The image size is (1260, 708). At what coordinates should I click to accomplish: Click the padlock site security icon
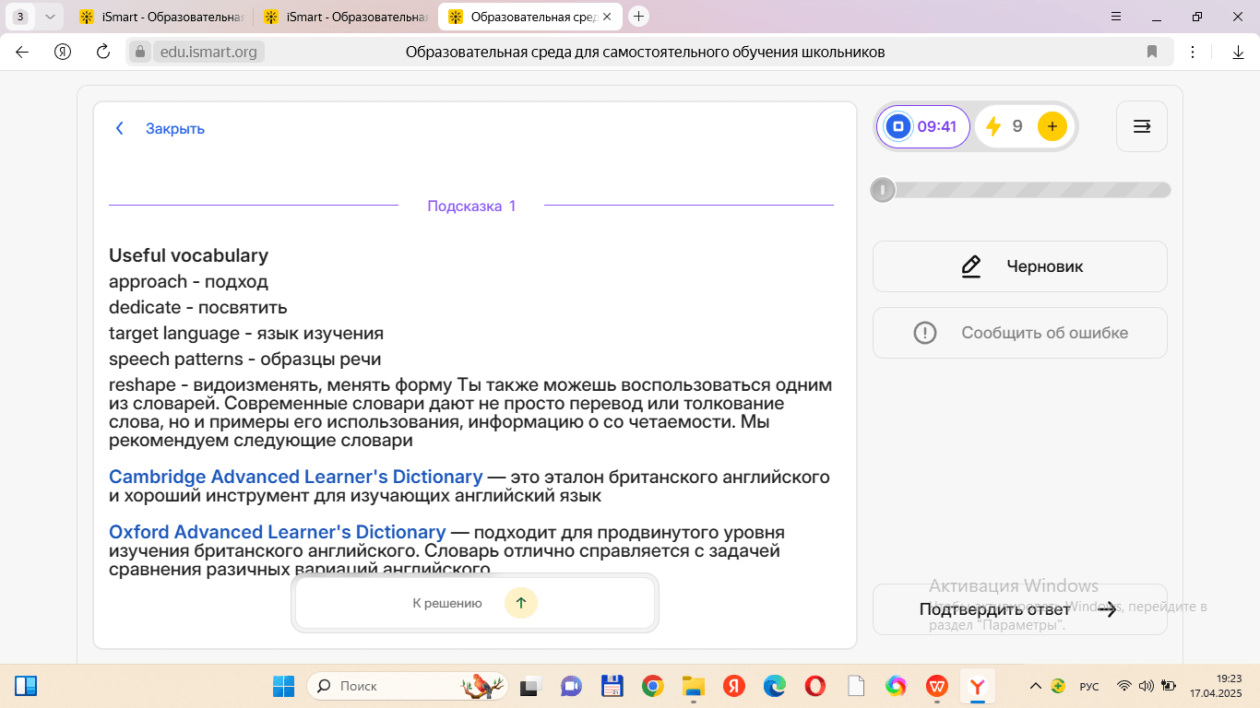[x=140, y=52]
